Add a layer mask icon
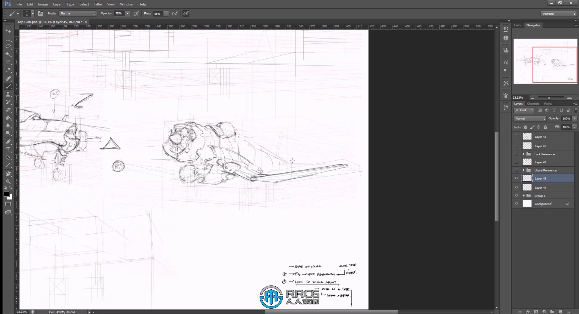Screen dimensions: 579x314 pos(536,312)
